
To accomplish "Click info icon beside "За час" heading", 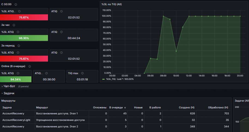I will point(14,25).
